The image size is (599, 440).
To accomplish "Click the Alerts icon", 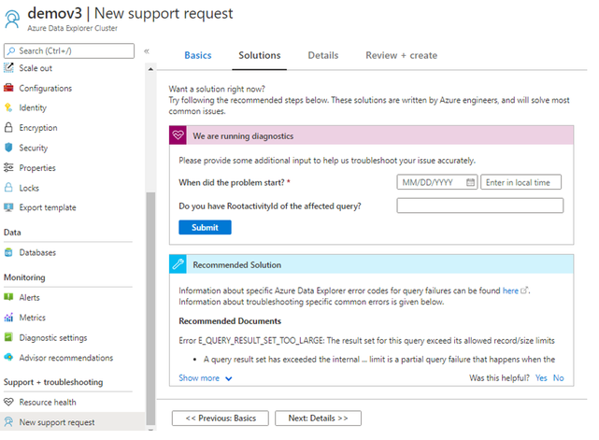I will [x=8, y=297].
